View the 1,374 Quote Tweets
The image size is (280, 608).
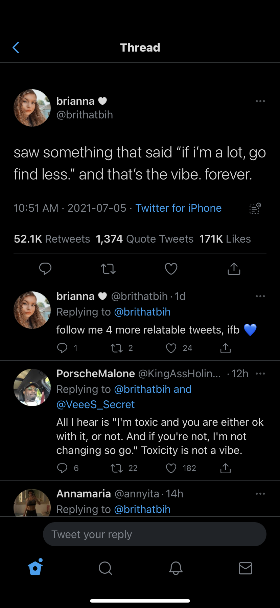pos(144,239)
